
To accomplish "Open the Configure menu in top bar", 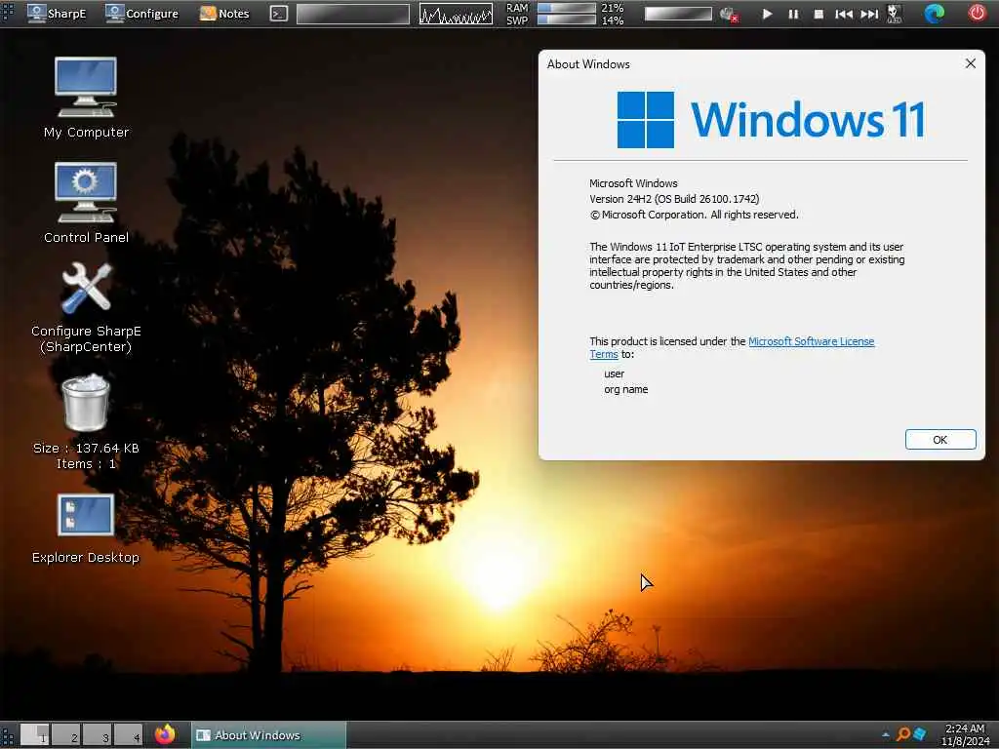I will 142,13.
